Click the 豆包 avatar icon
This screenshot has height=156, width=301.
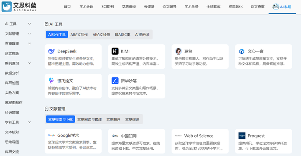(x=179, y=51)
